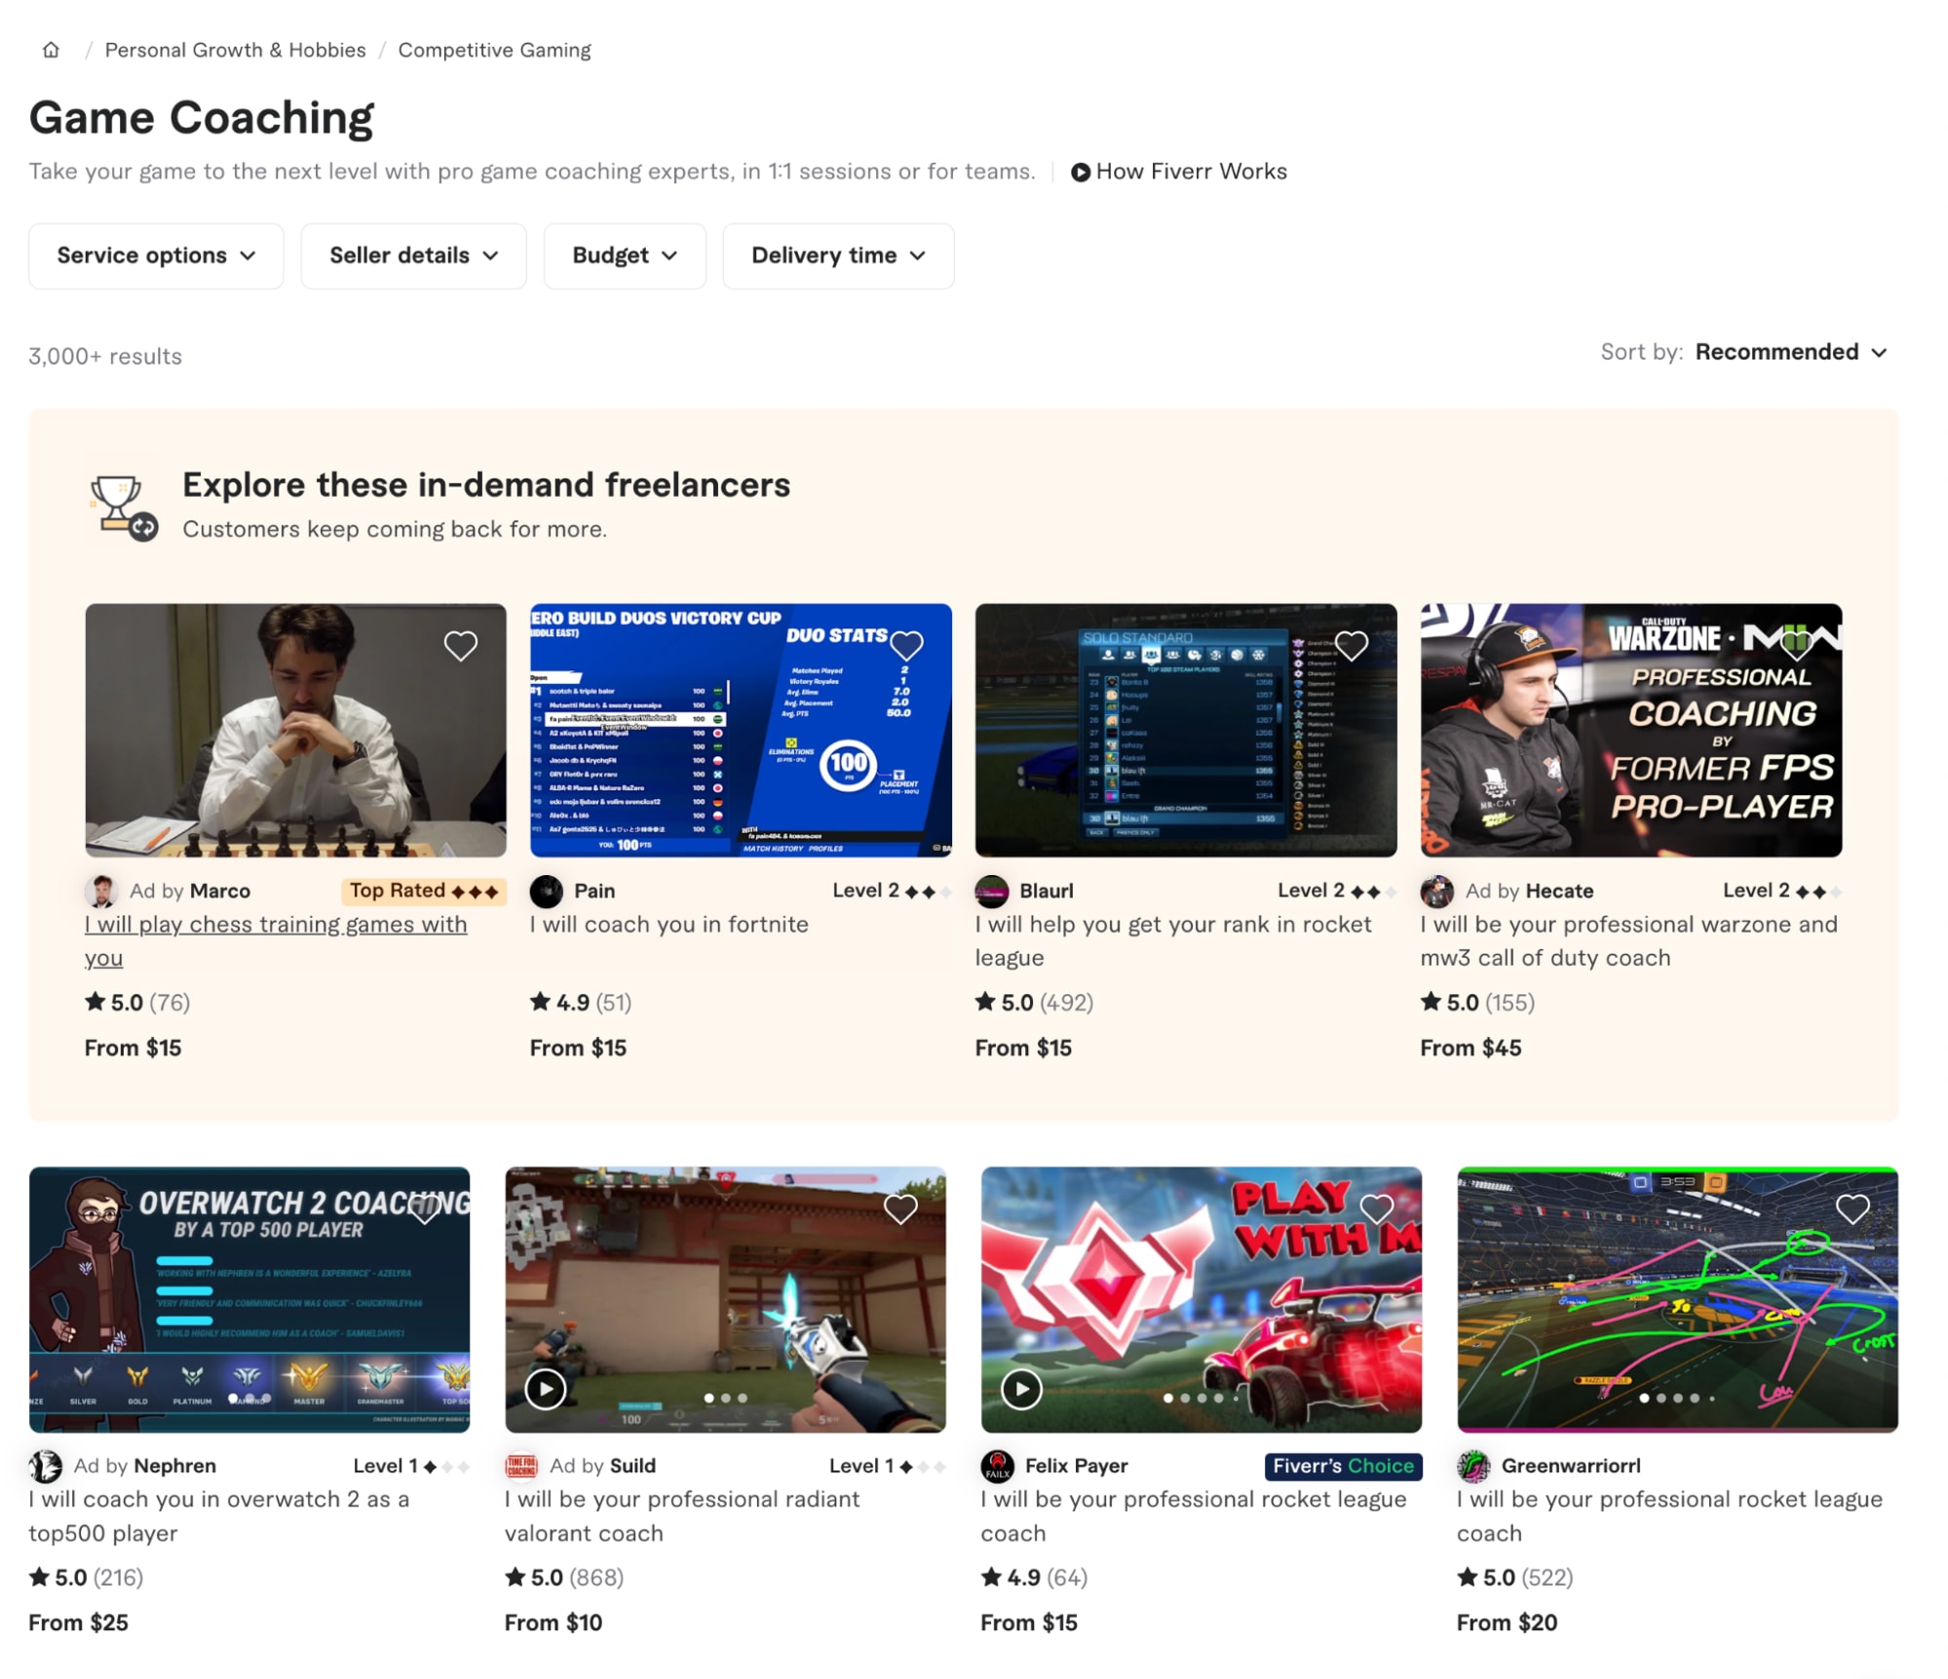Screen dimensions: 1948x1679
Task: Open Nephren's Overwatch 2 coaching thumbnail
Action: (x=249, y=1300)
